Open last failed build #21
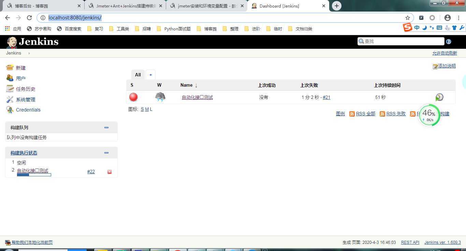Image resolution: width=466 pixels, height=251 pixels. tap(326, 97)
